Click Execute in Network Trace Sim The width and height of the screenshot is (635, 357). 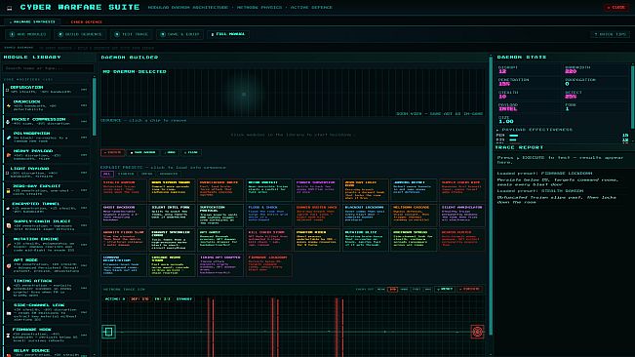(x=470, y=289)
